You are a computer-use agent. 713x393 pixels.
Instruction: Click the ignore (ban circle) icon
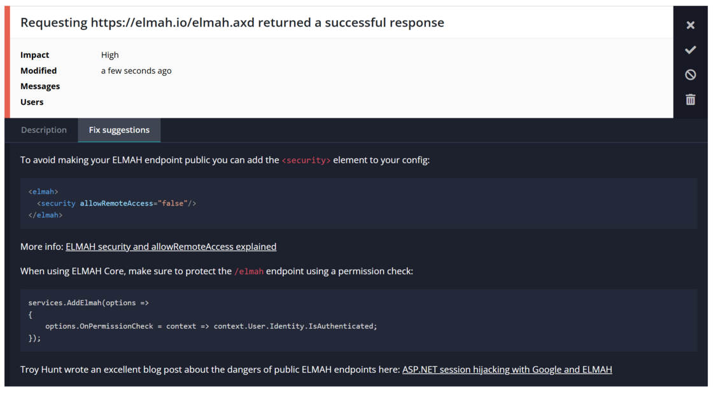690,74
